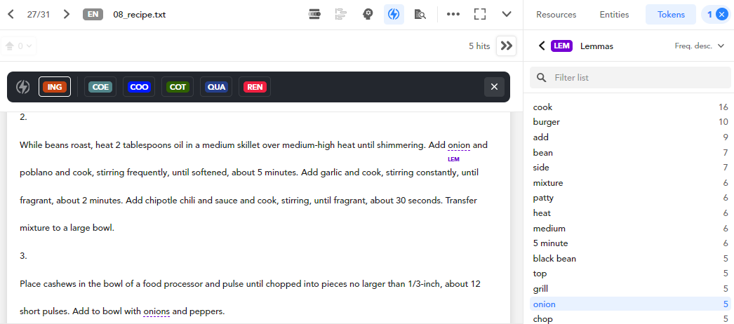Click the head with gear icon
734x324 pixels.
(368, 14)
